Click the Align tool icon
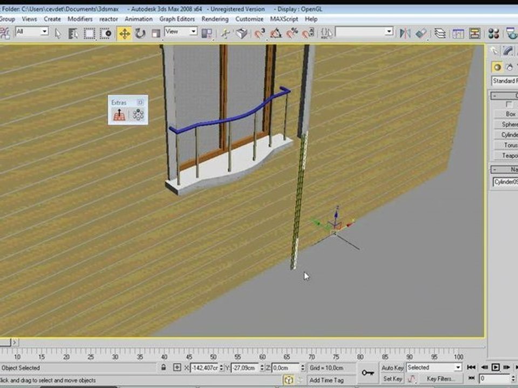This screenshot has width=518, height=388. click(x=421, y=33)
